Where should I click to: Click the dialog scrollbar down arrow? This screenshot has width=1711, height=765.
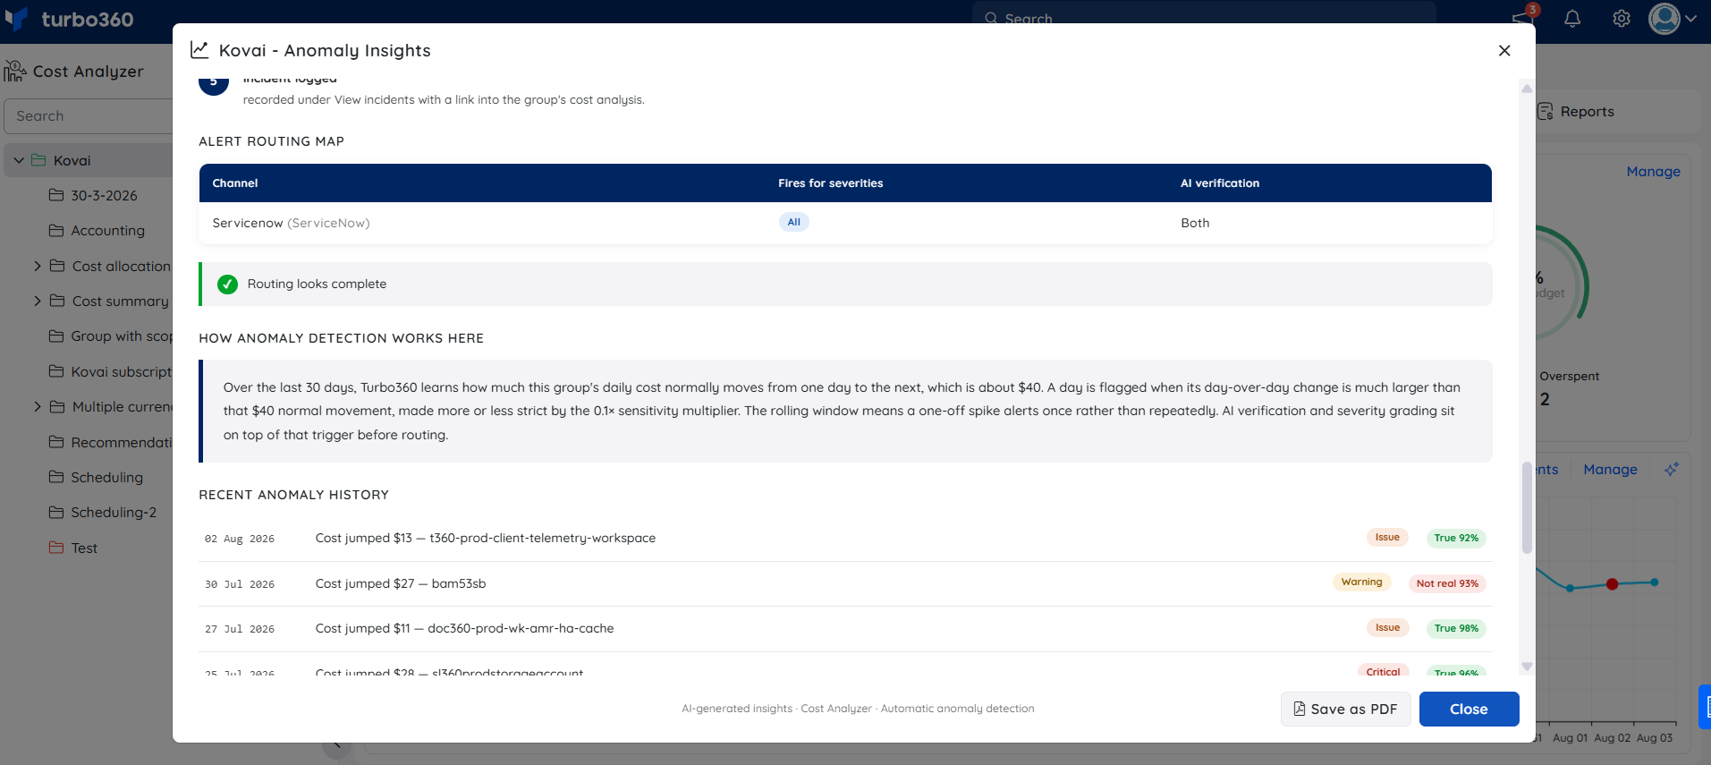(x=1527, y=667)
